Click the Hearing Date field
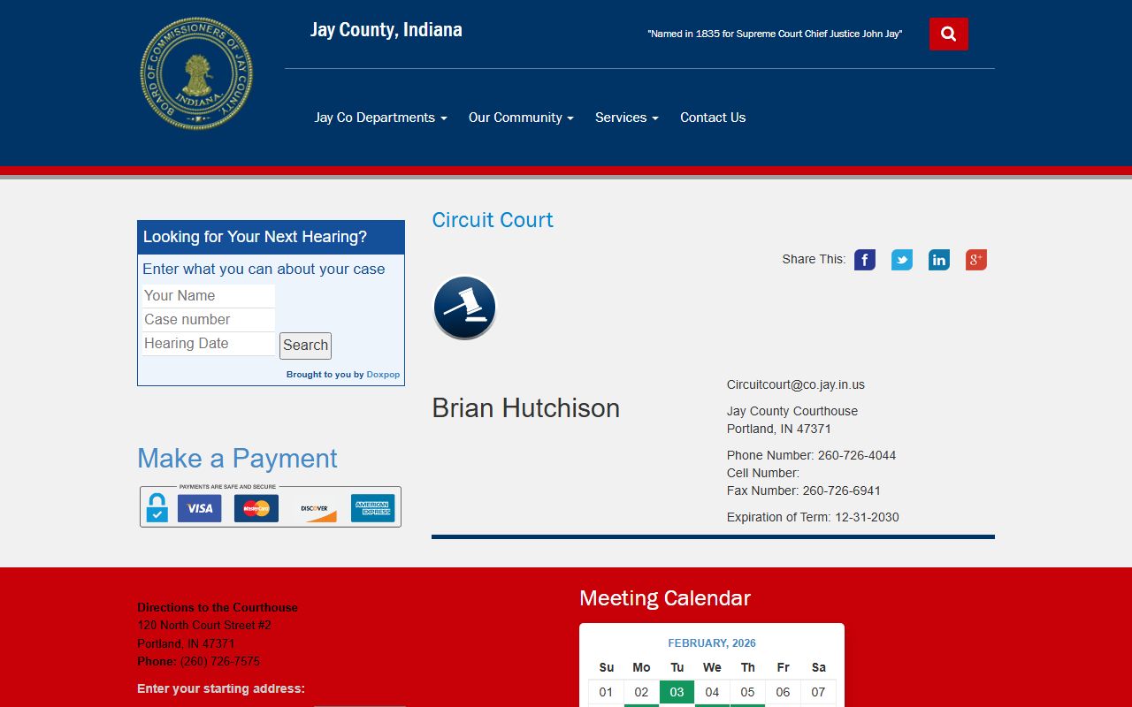Screen dimensions: 1132x707 209,344
